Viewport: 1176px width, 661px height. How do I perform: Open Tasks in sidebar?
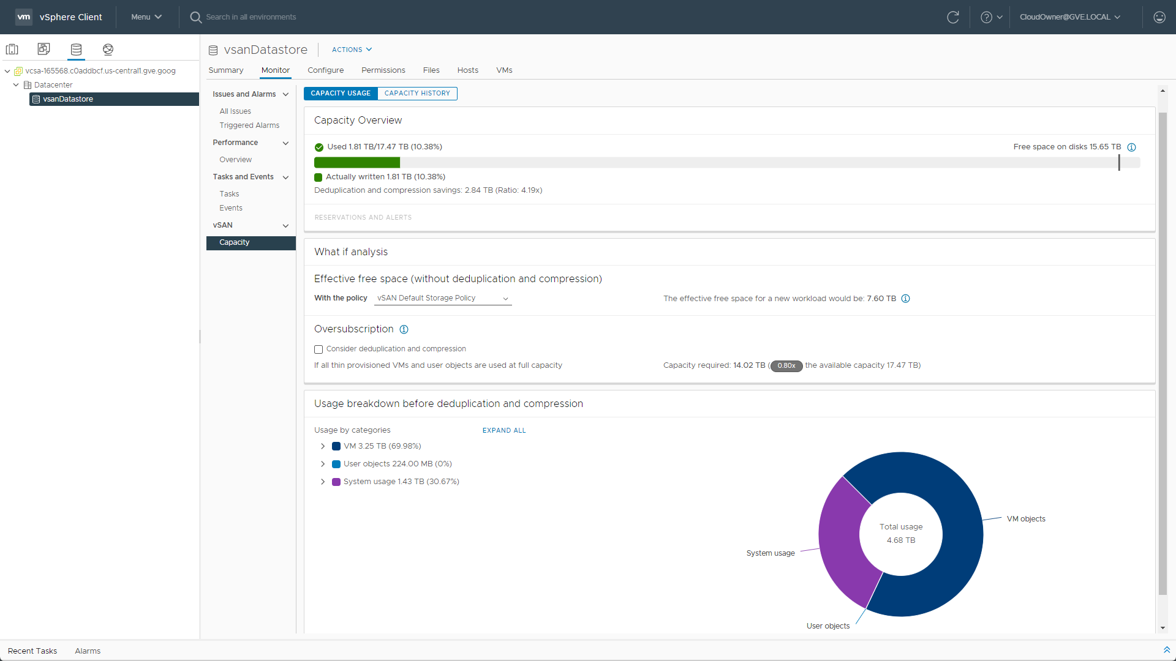click(230, 194)
